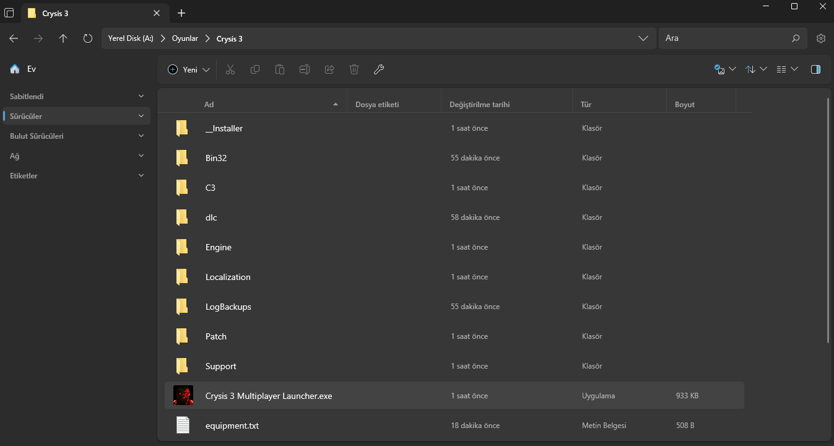Image resolution: width=834 pixels, height=446 pixels.
Task: Click the Ev label in sidebar
Action: pyautogui.click(x=32, y=69)
